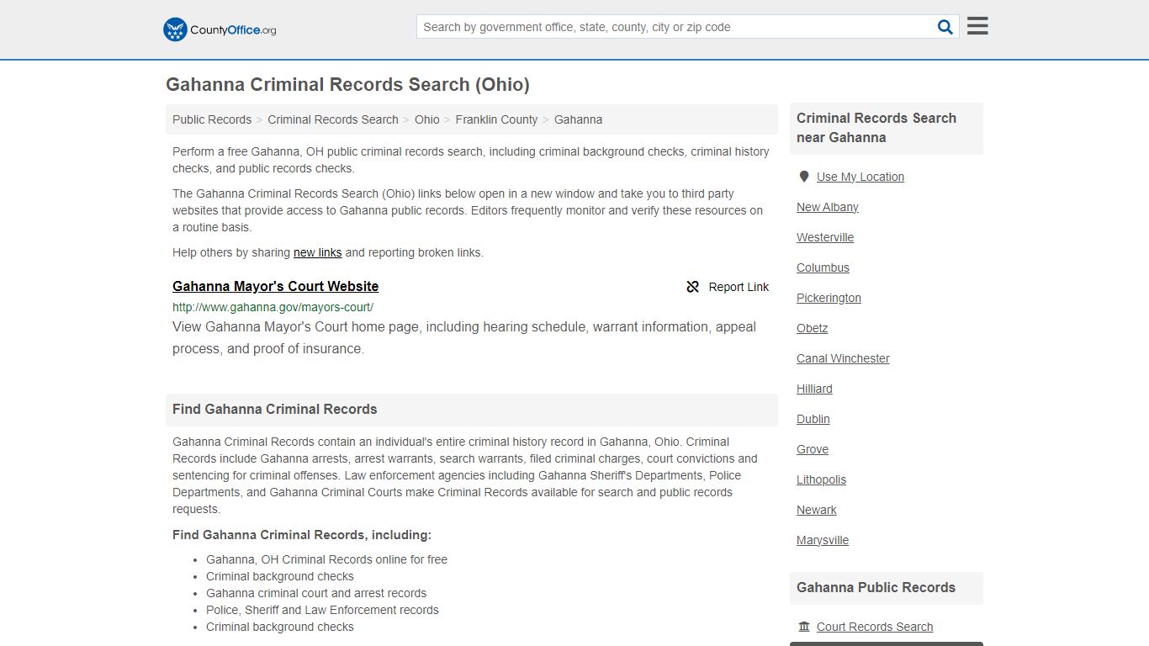Open Public Records breadcrumb
Image resolution: width=1149 pixels, height=646 pixels.
(212, 119)
